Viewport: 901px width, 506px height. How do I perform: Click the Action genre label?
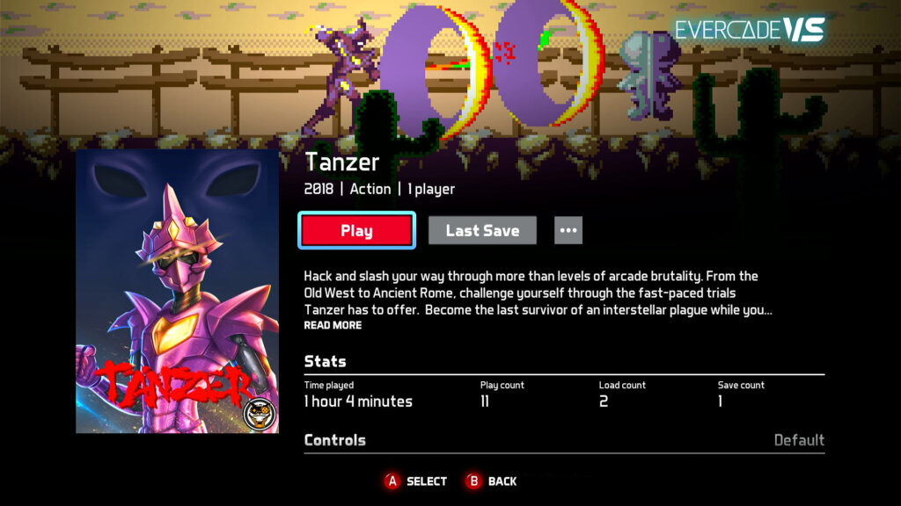370,189
